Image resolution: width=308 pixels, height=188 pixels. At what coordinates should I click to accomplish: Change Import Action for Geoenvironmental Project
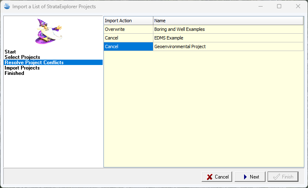point(128,47)
